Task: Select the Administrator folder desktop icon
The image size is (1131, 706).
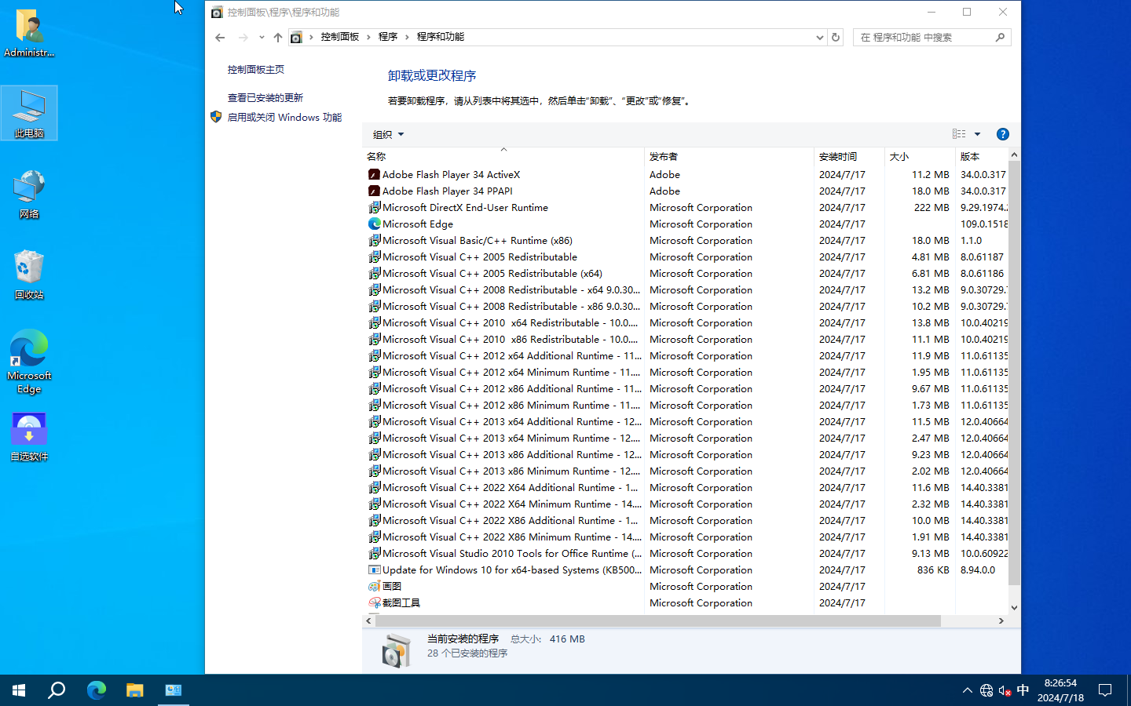Action: 29,33
